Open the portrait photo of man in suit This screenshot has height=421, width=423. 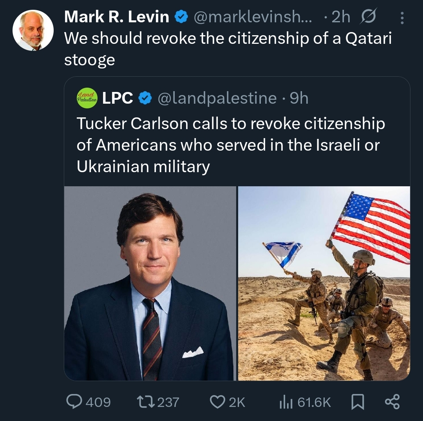(x=150, y=283)
